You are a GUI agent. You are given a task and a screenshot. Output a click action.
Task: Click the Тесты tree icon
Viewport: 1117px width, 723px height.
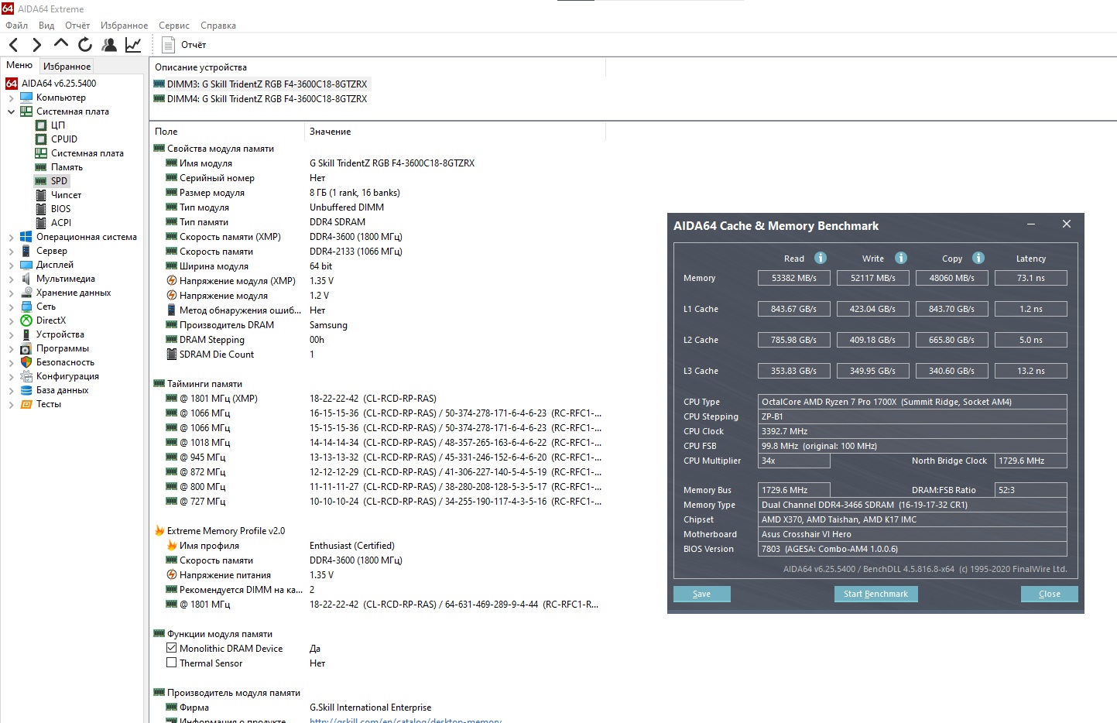26,404
